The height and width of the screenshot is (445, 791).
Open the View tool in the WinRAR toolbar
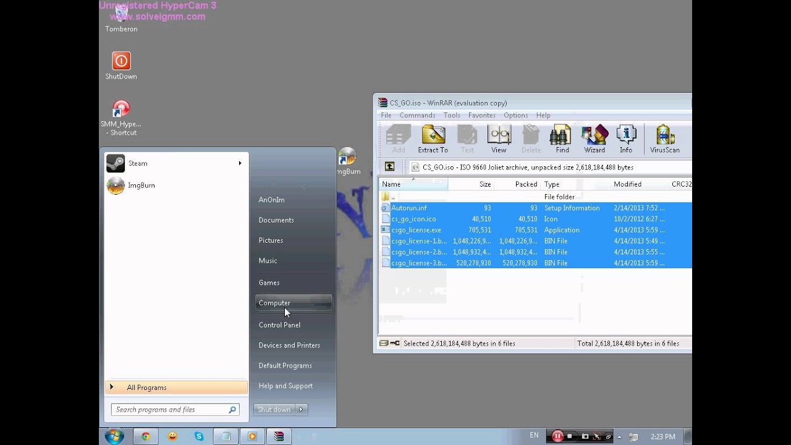click(499, 139)
